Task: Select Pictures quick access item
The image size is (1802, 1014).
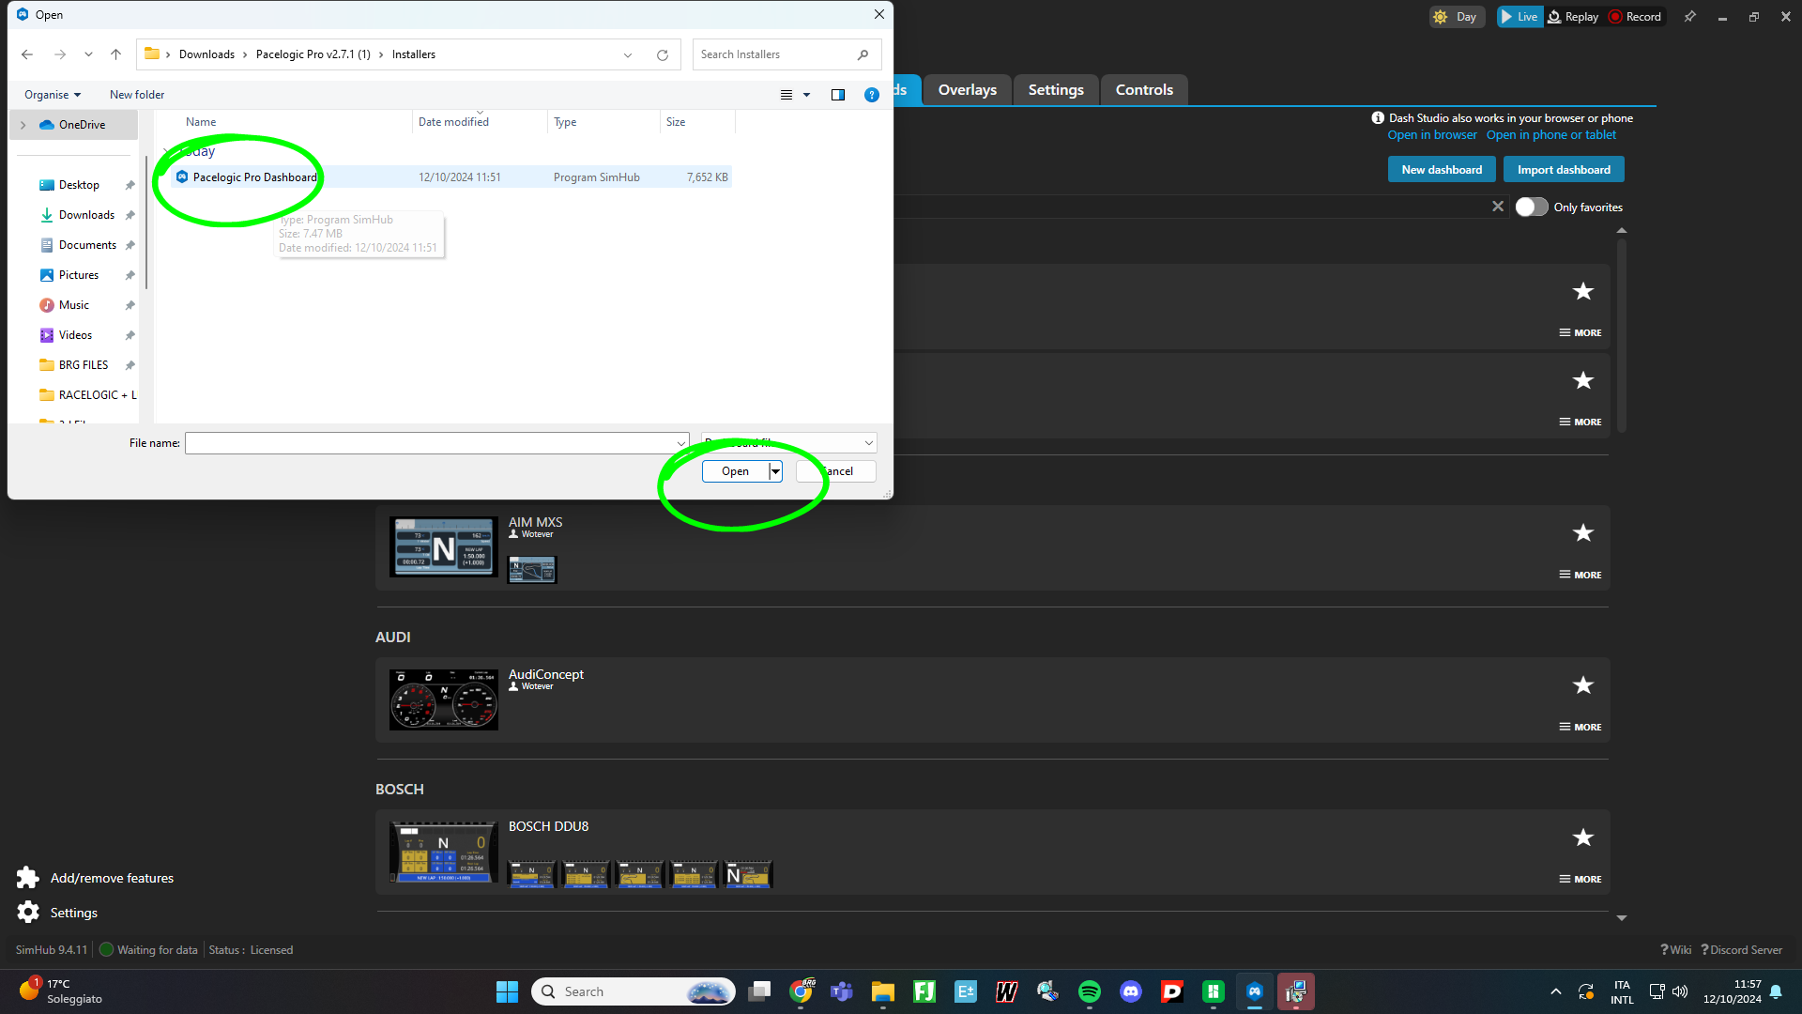Action: coord(79,275)
